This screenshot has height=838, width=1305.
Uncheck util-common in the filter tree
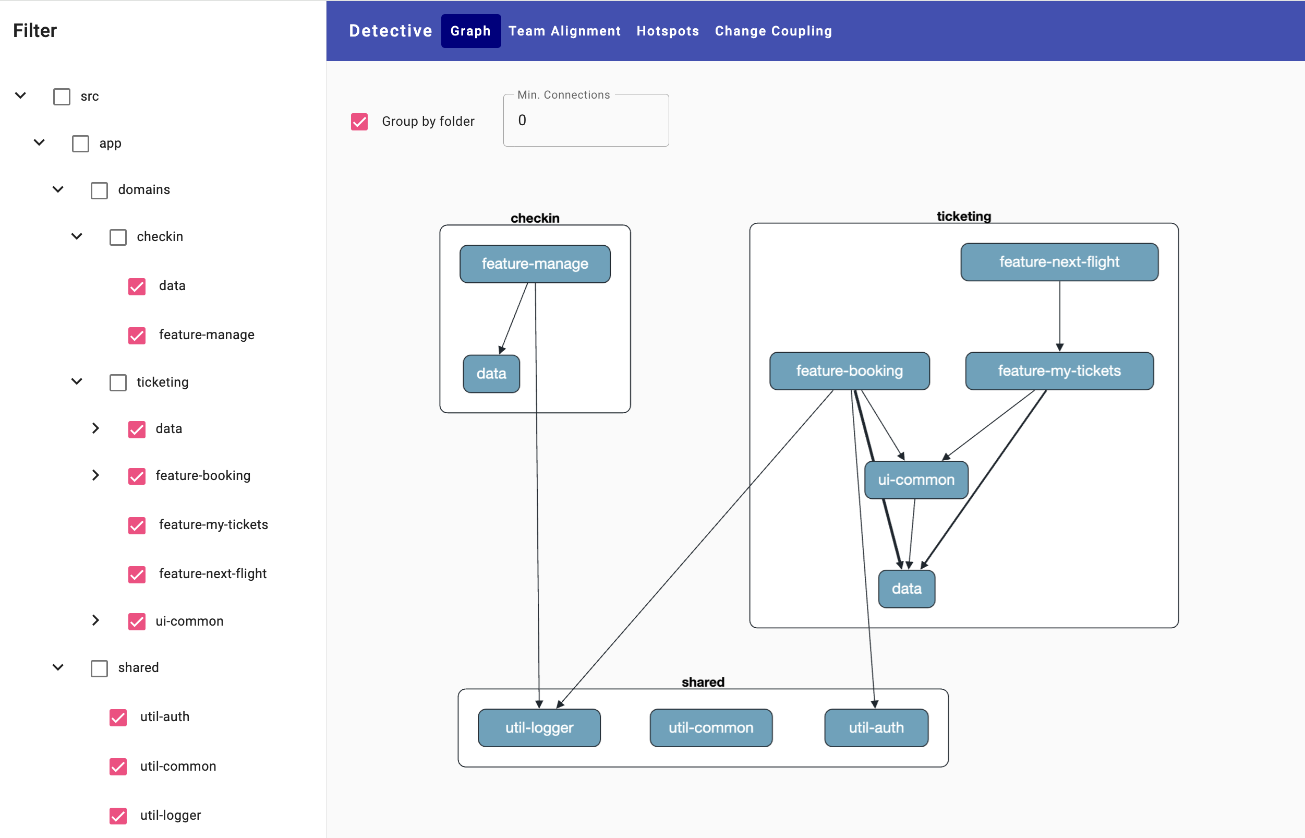(118, 766)
